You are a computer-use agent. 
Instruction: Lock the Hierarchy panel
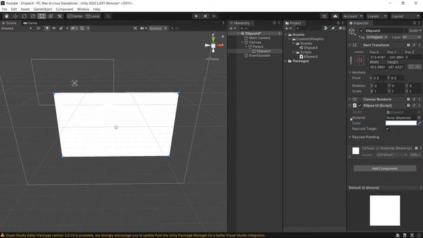274,23
